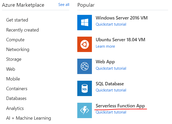The height and width of the screenshot is (124, 172).
Task: Click the Windows Server 2016 VM icon
Action: pyautogui.click(x=84, y=22)
